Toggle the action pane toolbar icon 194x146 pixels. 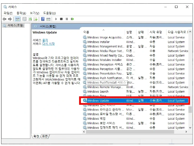[x=48, y=19]
